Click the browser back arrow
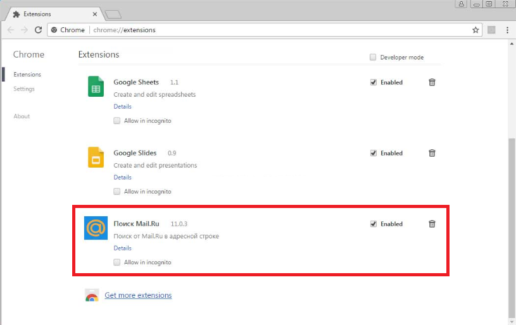Viewport: 516px width, 325px height. tap(11, 30)
